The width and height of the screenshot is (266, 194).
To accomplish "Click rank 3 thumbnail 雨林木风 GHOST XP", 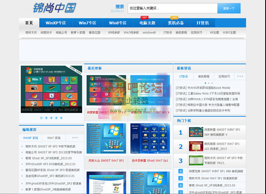I will [x=196, y=160].
